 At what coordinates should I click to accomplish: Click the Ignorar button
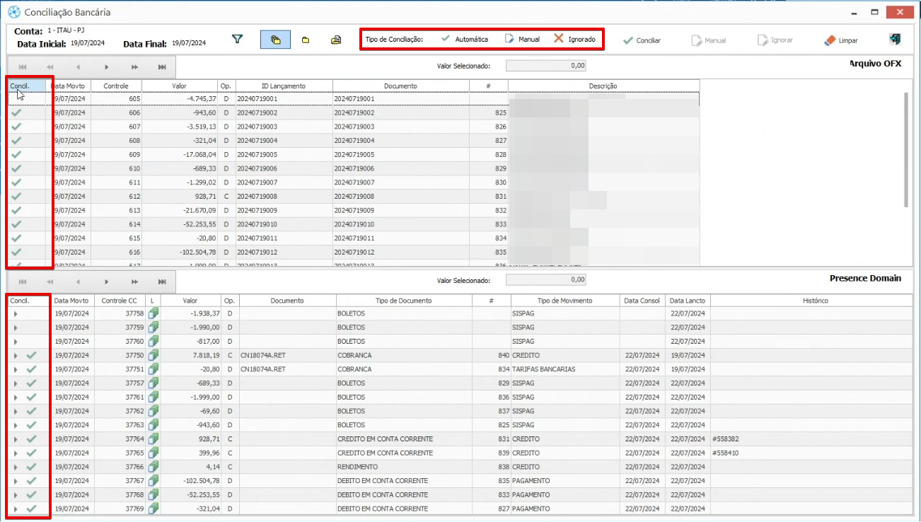coord(775,40)
